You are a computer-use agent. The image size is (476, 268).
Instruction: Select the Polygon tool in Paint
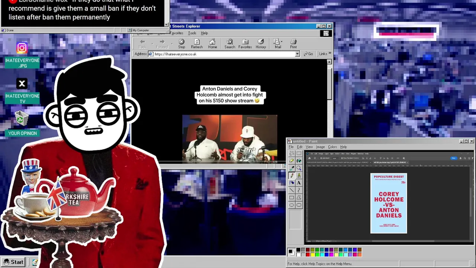tap(299, 198)
